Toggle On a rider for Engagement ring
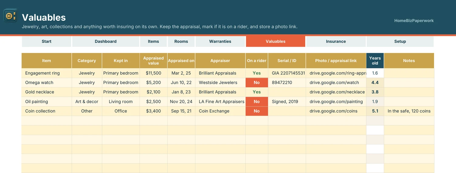Screen dimensions: 456x173 coord(257,73)
